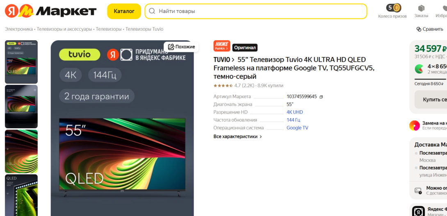Go to Телевизоры Tuvio breadcrumb
The height and width of the screenshot is (216, 447).
pyautogui.click(x=144, y=29)
